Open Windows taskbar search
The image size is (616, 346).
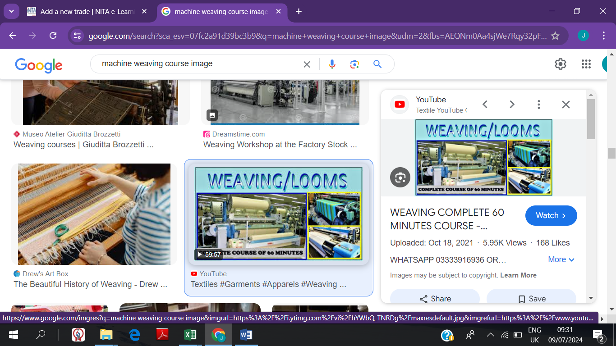(x=41, y=335)
